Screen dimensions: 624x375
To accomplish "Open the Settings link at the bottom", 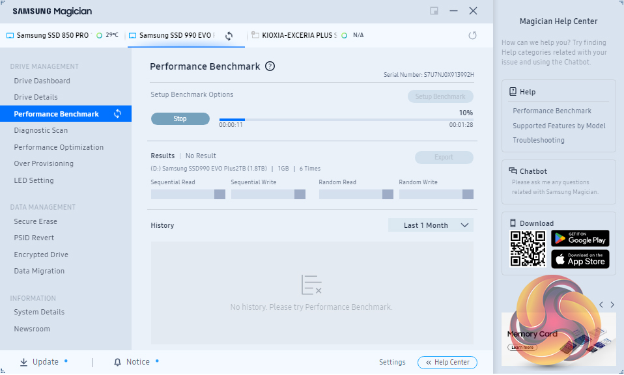I will pos(392,362).
